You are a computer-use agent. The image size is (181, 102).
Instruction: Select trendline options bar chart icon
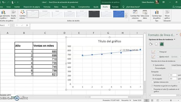(x=162, y=44)
